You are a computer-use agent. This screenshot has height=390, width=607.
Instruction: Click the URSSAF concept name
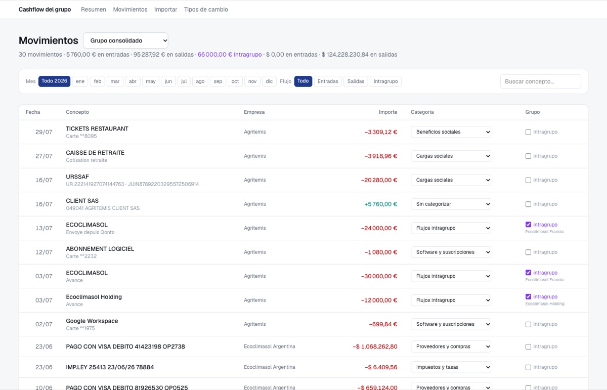tap(77, 177)
